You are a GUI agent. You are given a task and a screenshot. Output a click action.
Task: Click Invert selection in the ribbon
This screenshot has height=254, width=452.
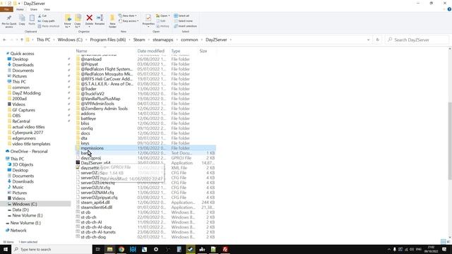[x=185, y=26]
